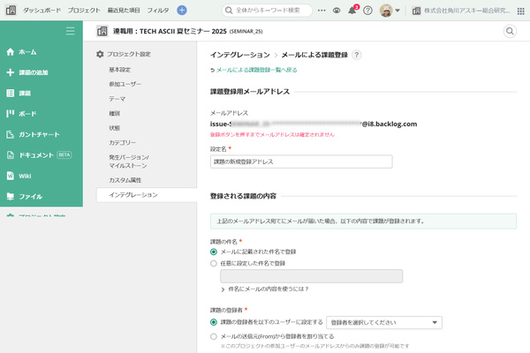The image size is (530, 353).
Task: Open the notifications bell
Action: coord(352,11)
